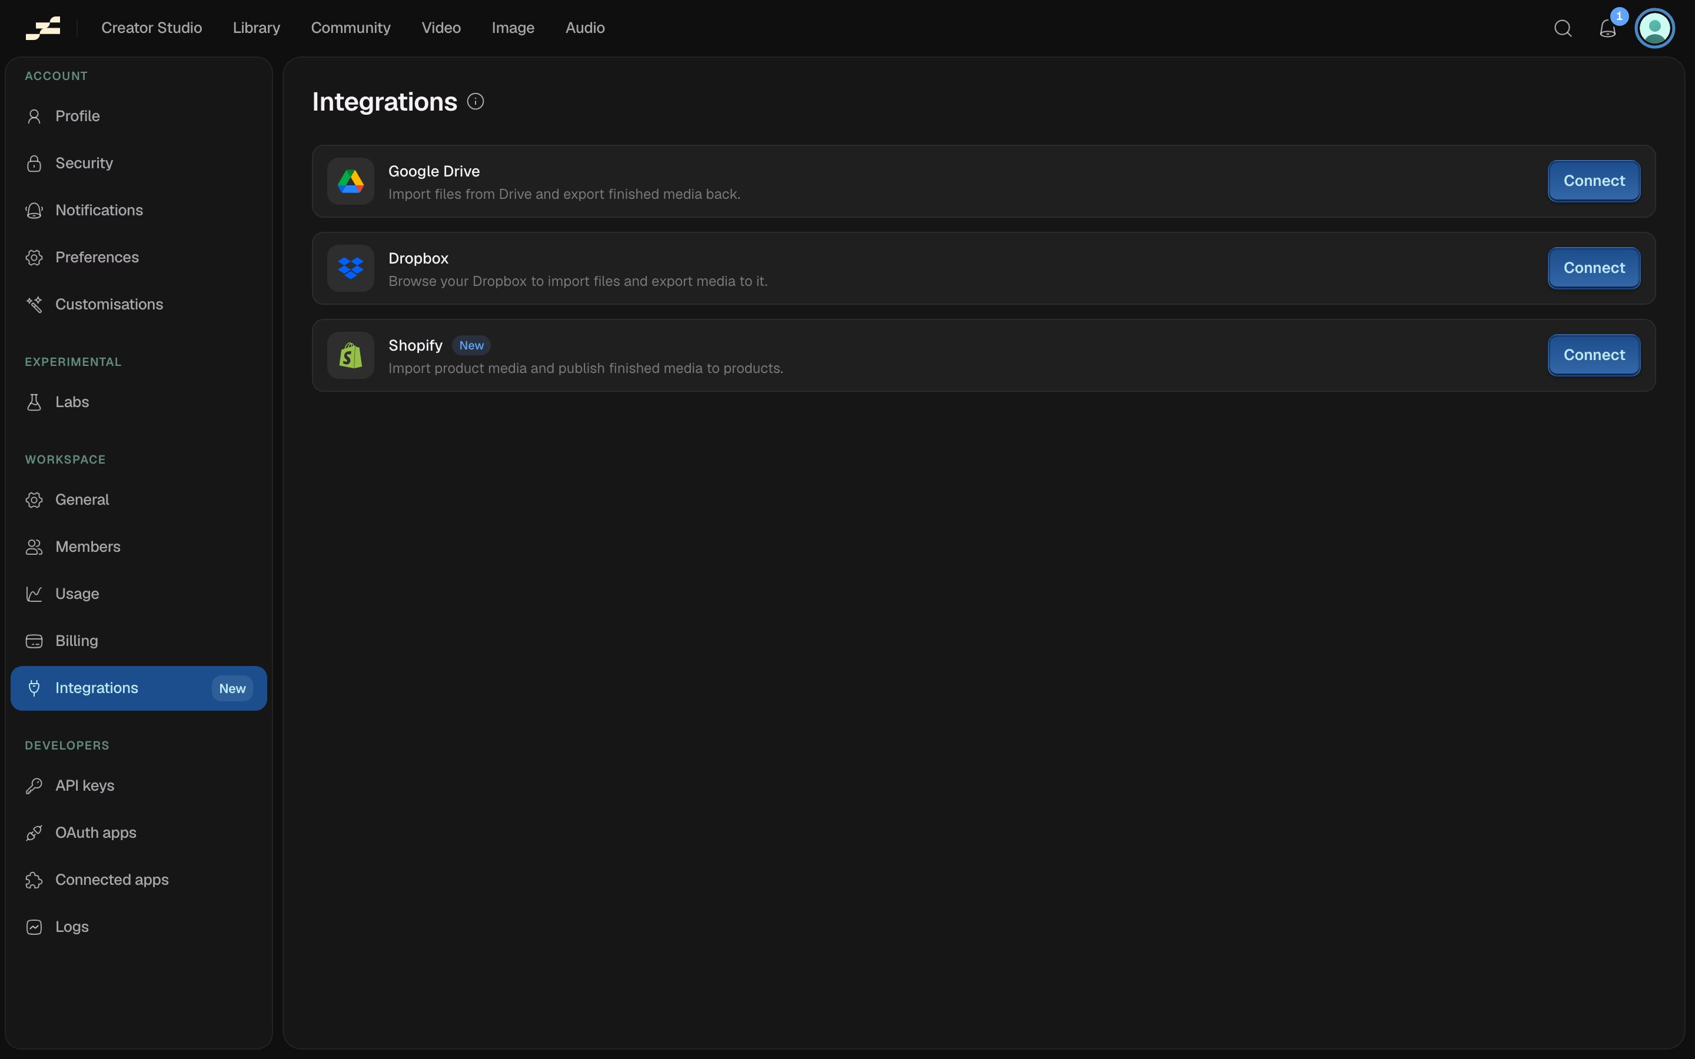Click the New badge on Integrations item

[232, 688]
